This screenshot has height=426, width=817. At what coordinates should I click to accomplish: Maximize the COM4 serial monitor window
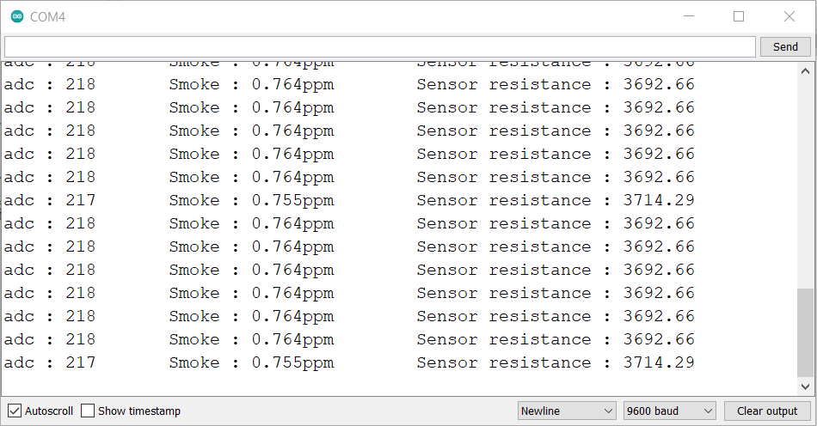pyautogui.click(x=739, y=16)
